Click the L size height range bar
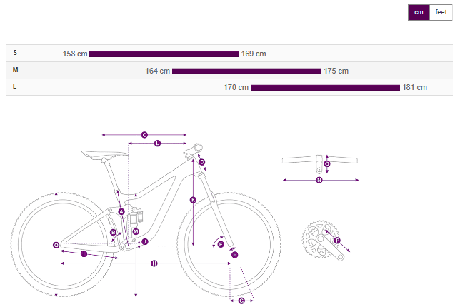This screenshot has height=307, width=460. pos(325,88)
